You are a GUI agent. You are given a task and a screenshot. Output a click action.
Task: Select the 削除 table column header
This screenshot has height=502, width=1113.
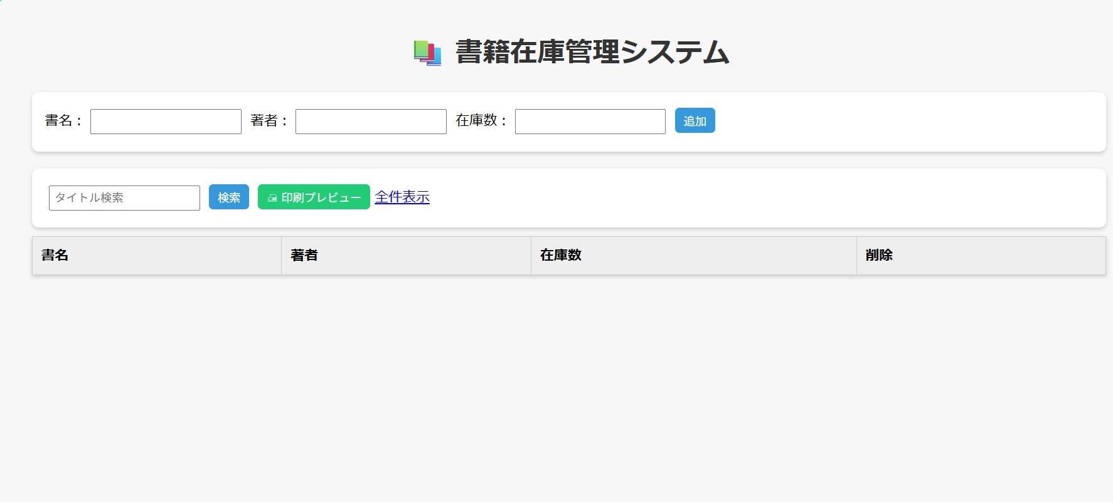pos(879,255)
